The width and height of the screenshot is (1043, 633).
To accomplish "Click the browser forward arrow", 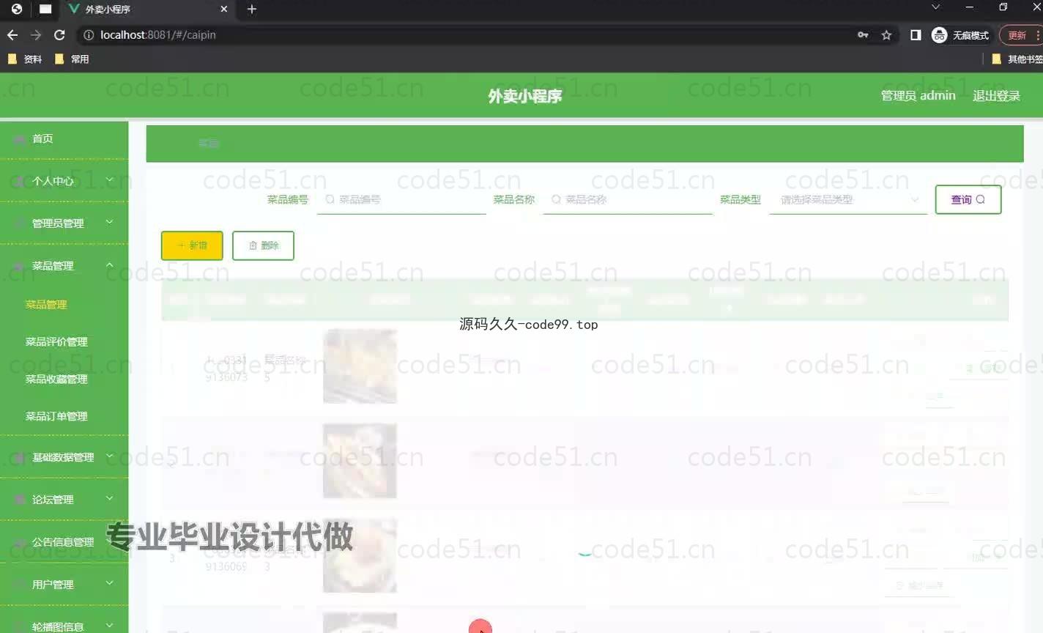I will (x=36, y=34).
